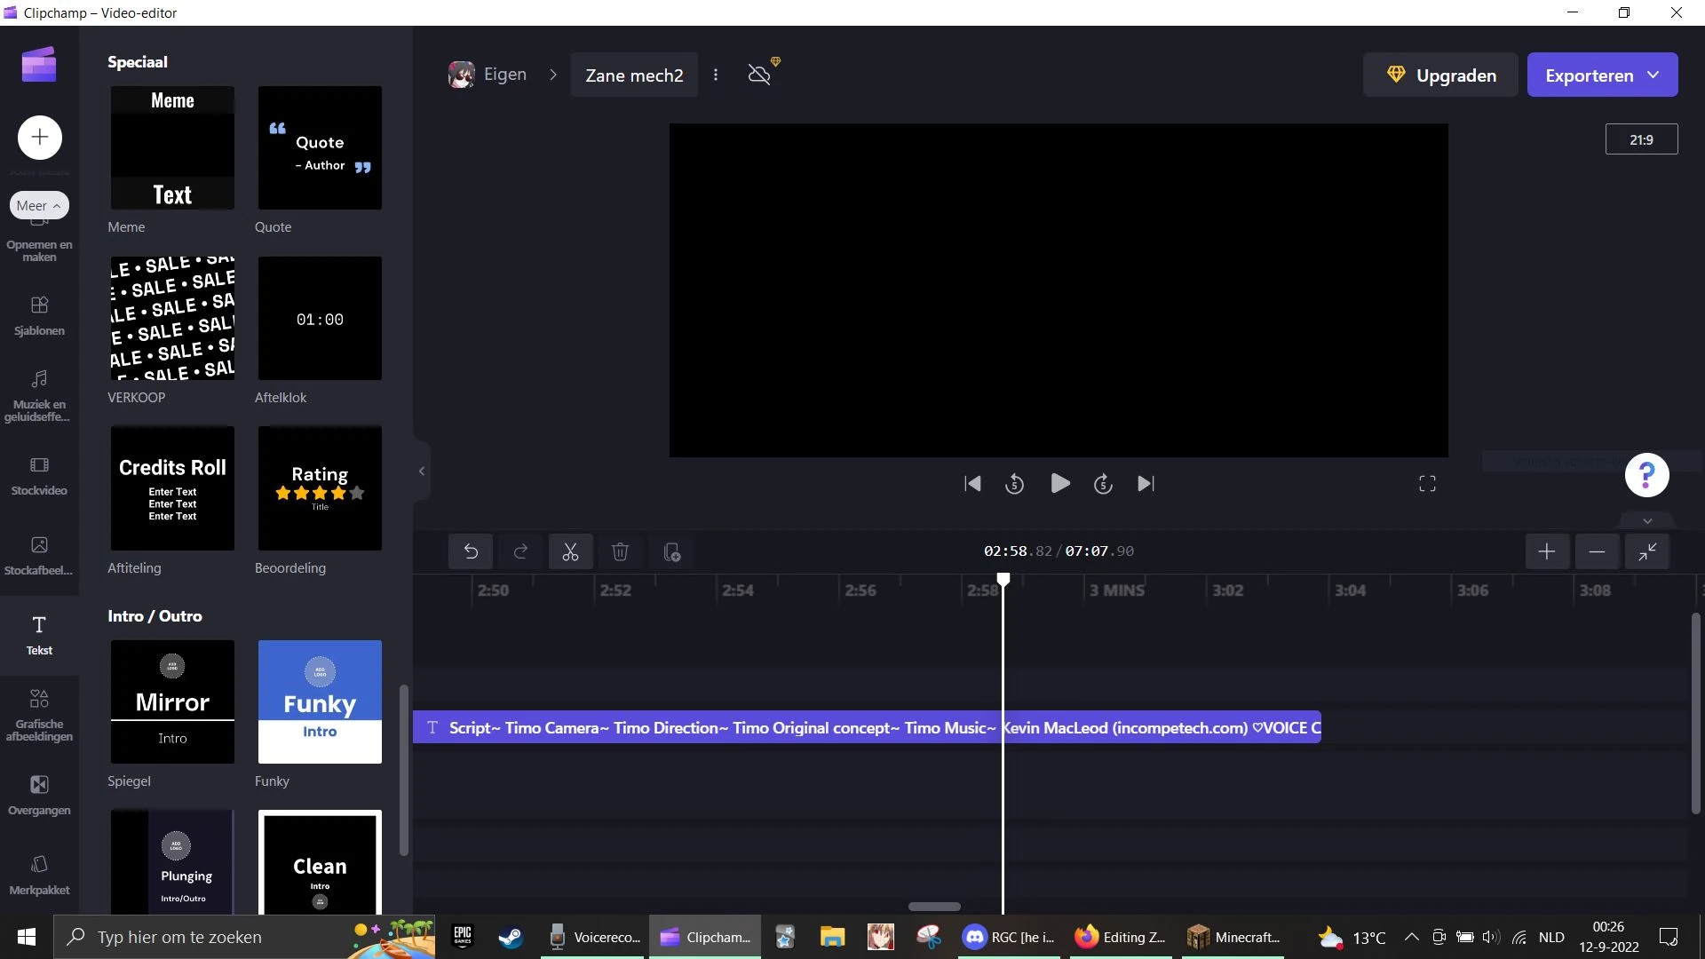The image size is (1705, 959).
Task: Click the fit timeline to screen icon
Action: [x=1647, y=551]
